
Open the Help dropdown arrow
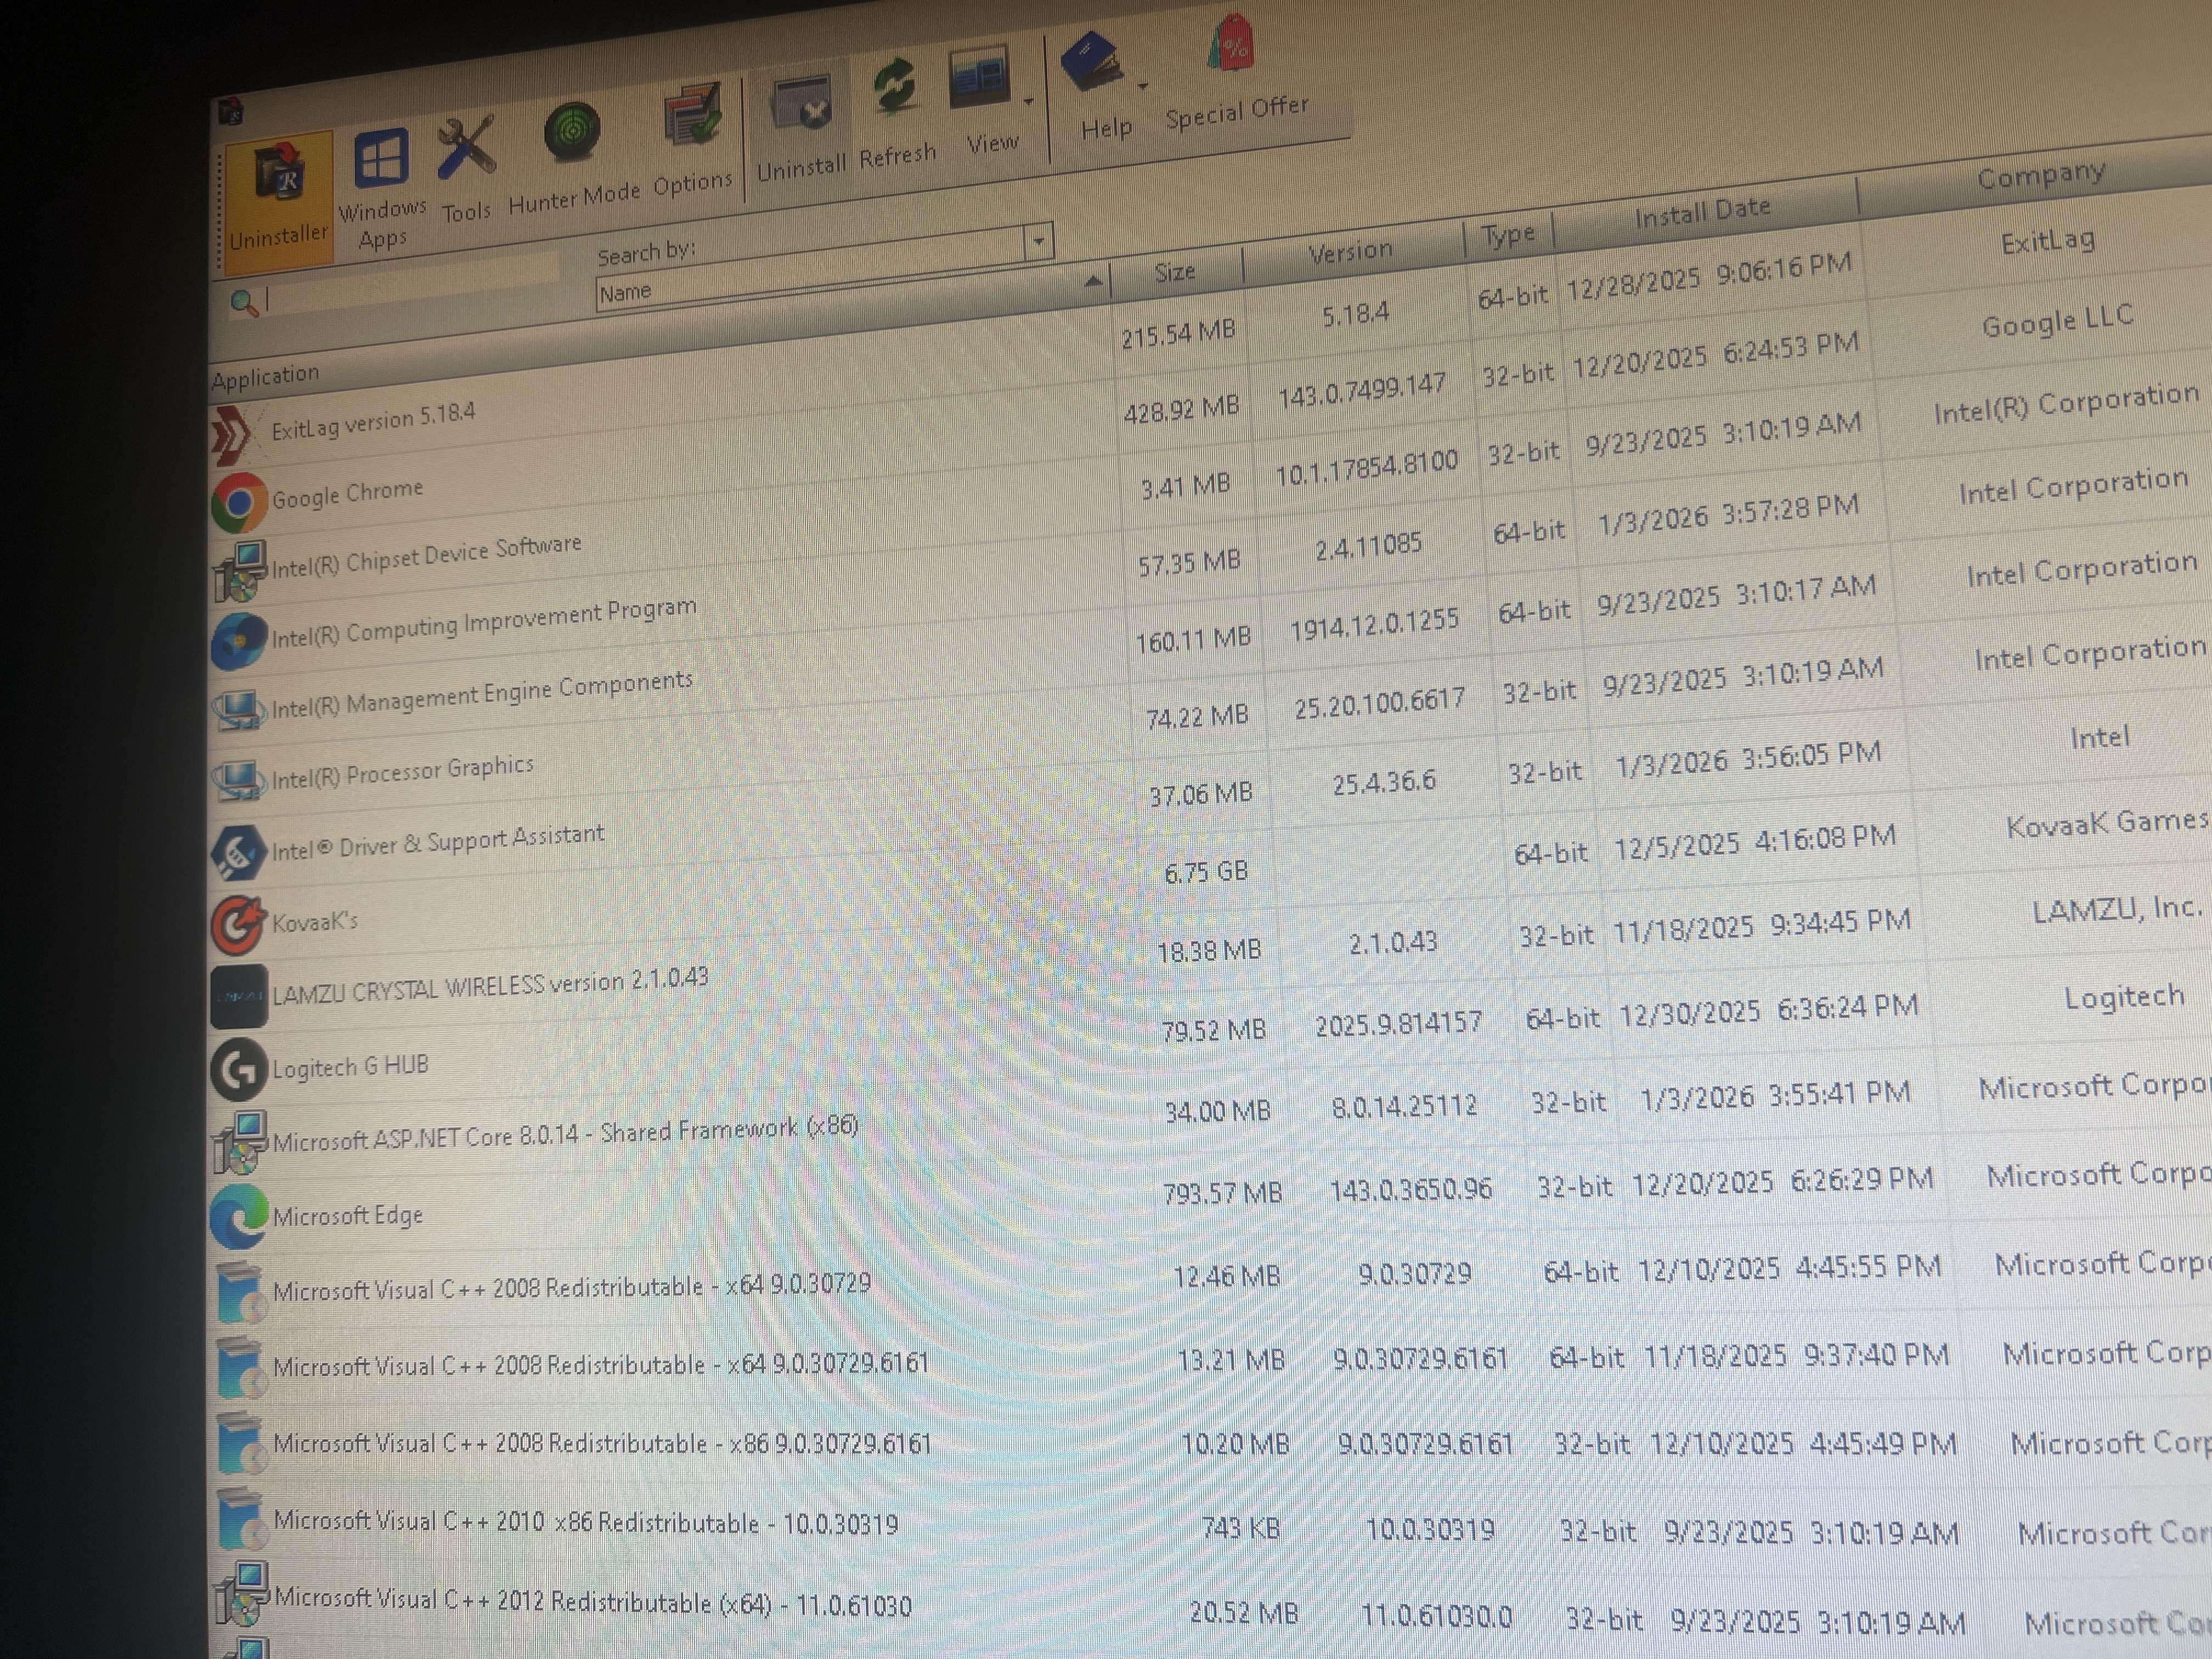click(1143, 85)
